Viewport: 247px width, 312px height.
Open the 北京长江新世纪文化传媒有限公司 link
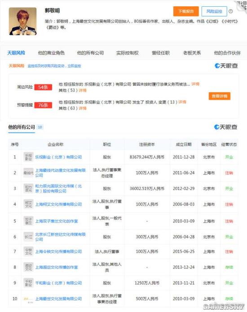coord(61,237)
